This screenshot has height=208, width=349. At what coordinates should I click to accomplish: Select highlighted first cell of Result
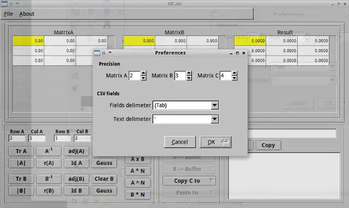pos(250,41)
